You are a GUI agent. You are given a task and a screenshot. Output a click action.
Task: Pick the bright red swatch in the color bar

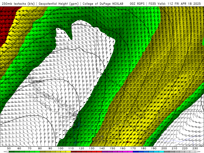[99, 152]
